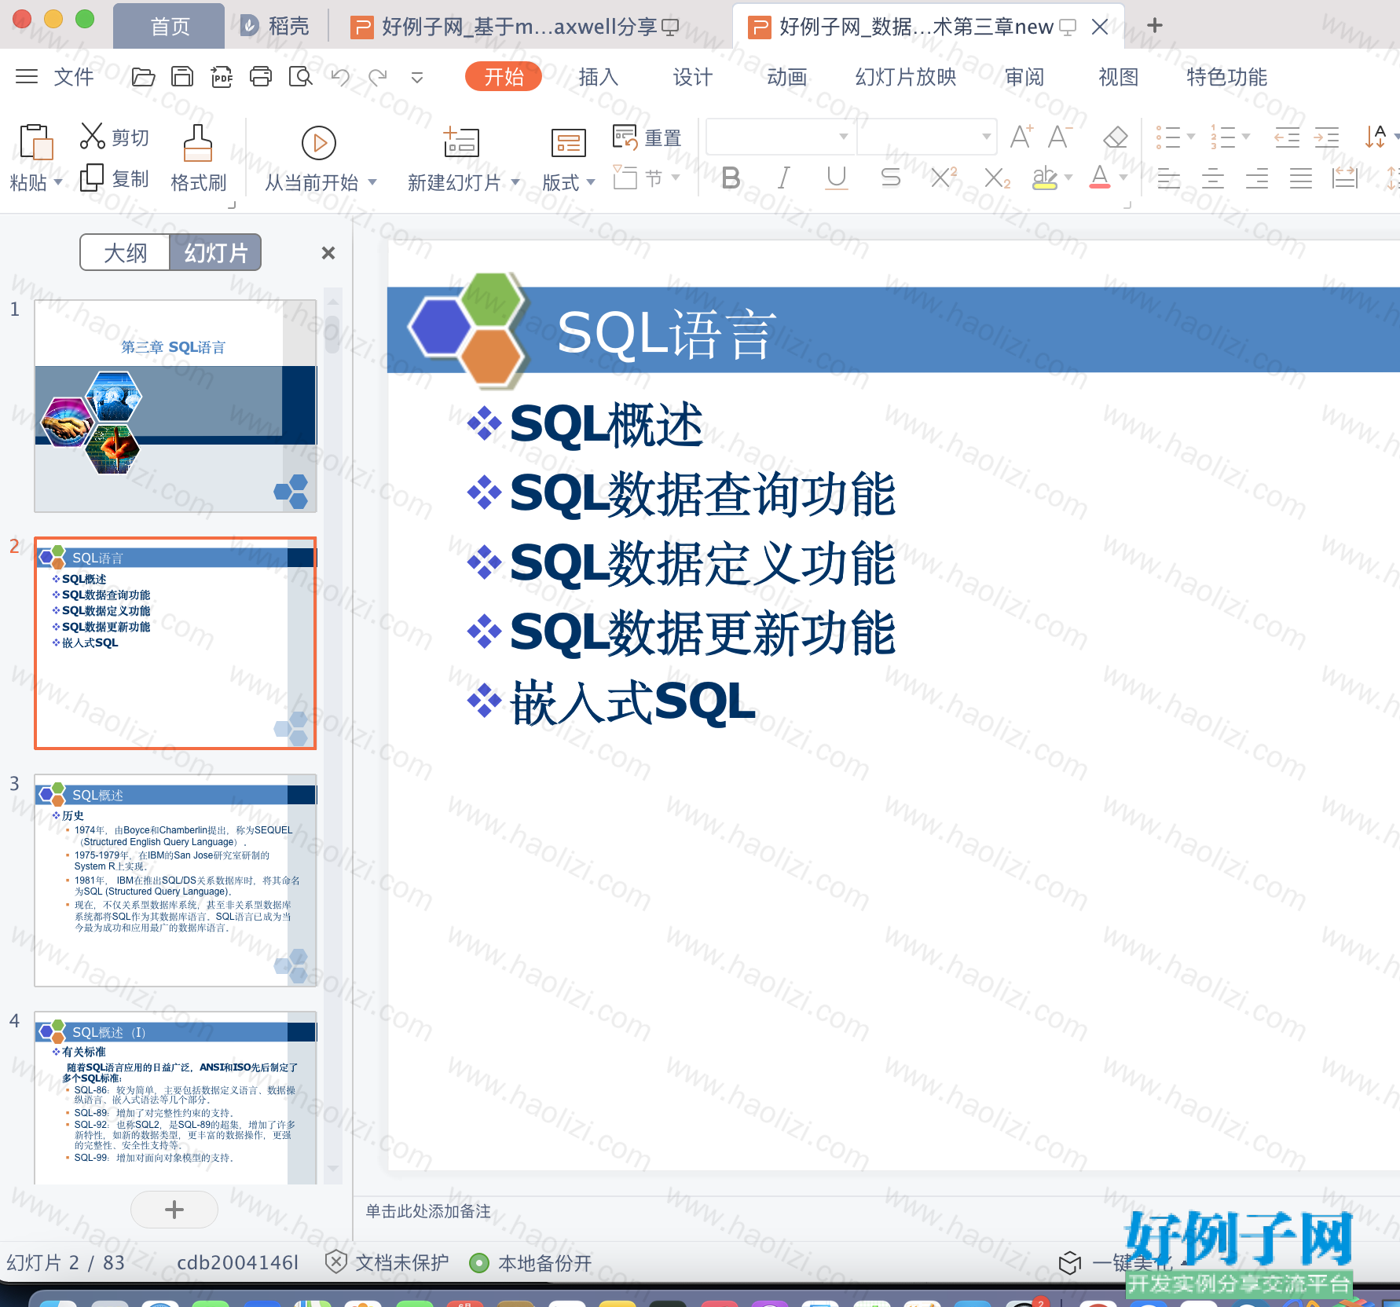Select slide 3 thumbnail SQL概述
Image resolution: width=1400 pixels, height=1307 pixels.
pos(175,880)
